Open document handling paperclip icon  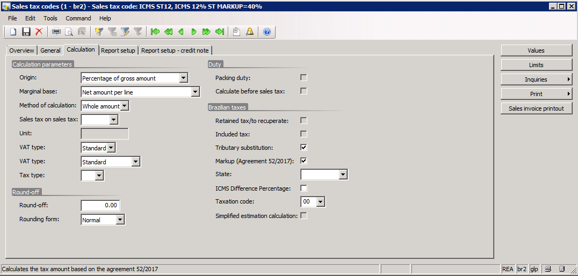(237, 32)
